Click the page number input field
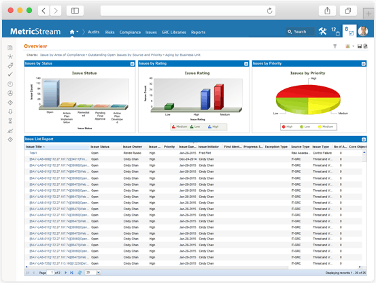 50,273
